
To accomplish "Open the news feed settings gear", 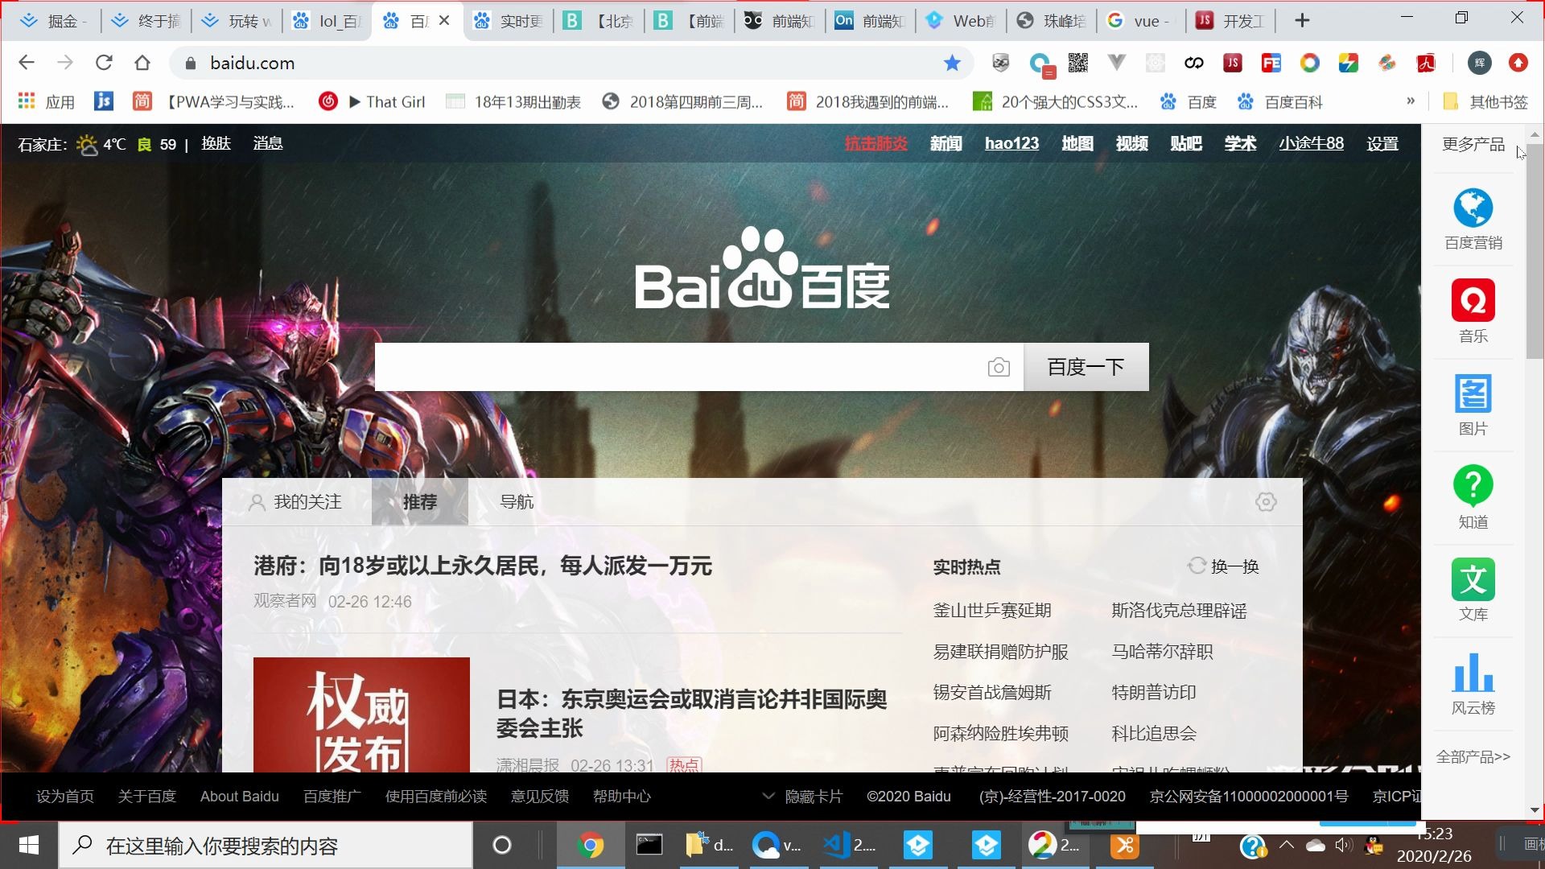I will 1266,502.
